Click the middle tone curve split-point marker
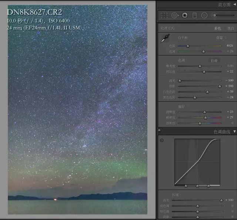Image resolution: width=237 pixels, height=220 pixels. point(197,186)
